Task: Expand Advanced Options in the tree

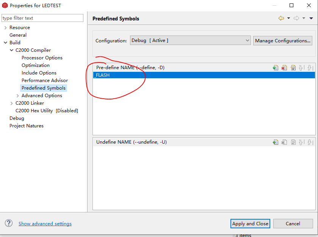Action: pyautogui.click(x=17, y=96)
